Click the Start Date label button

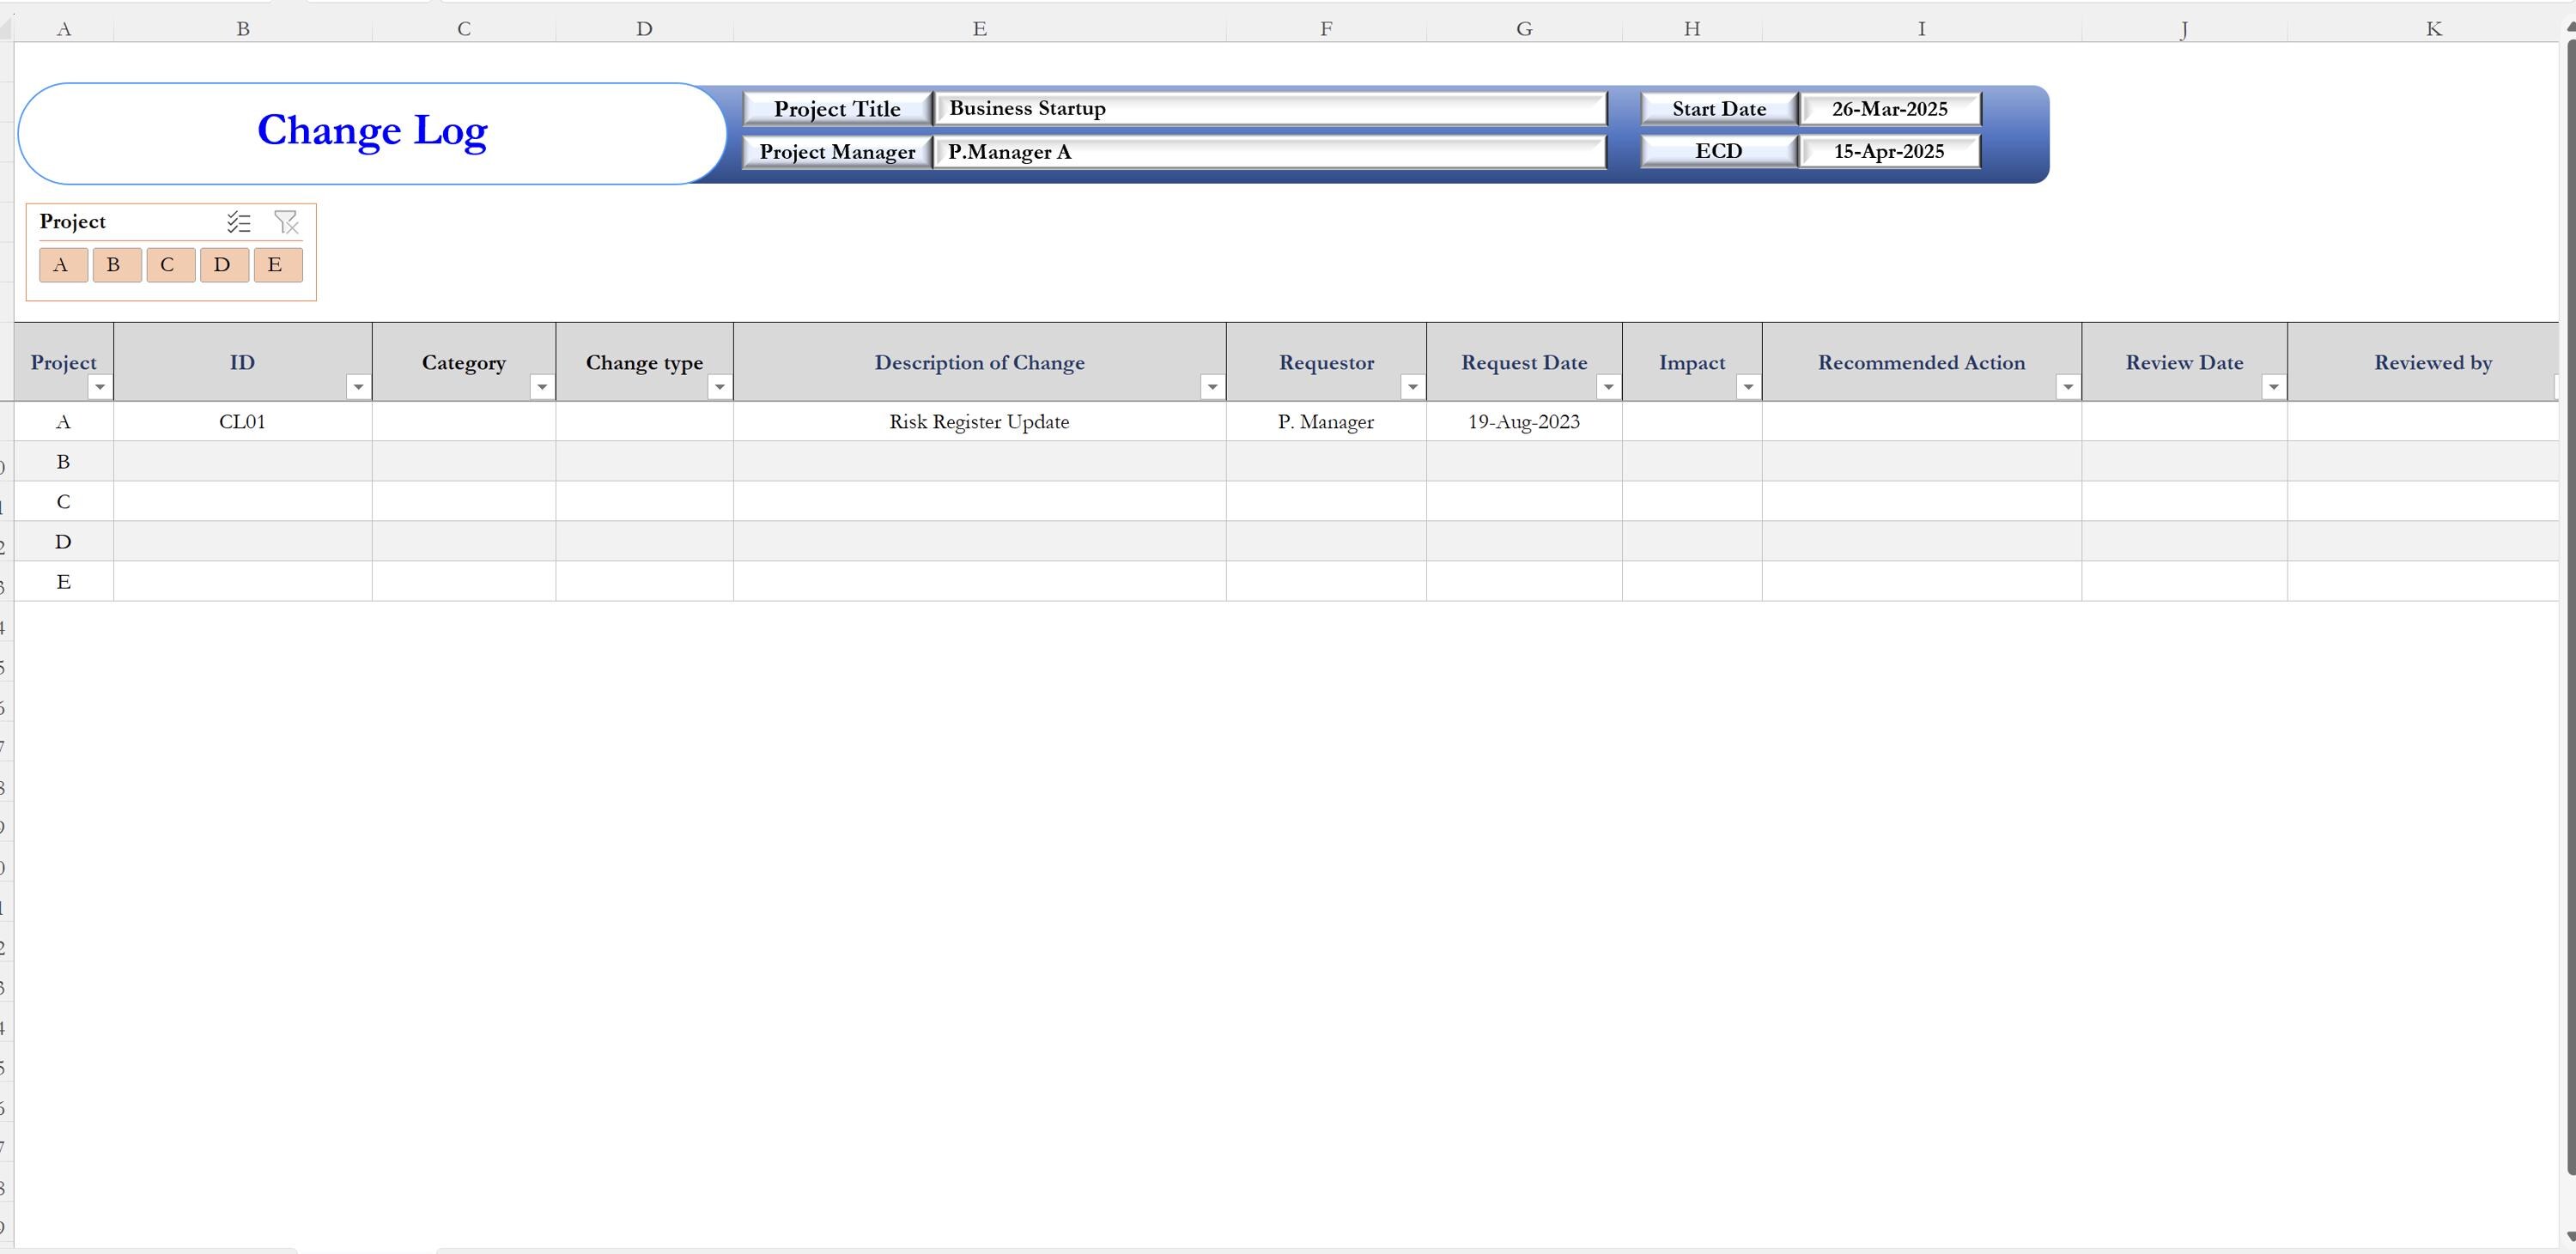[1719, 109]
